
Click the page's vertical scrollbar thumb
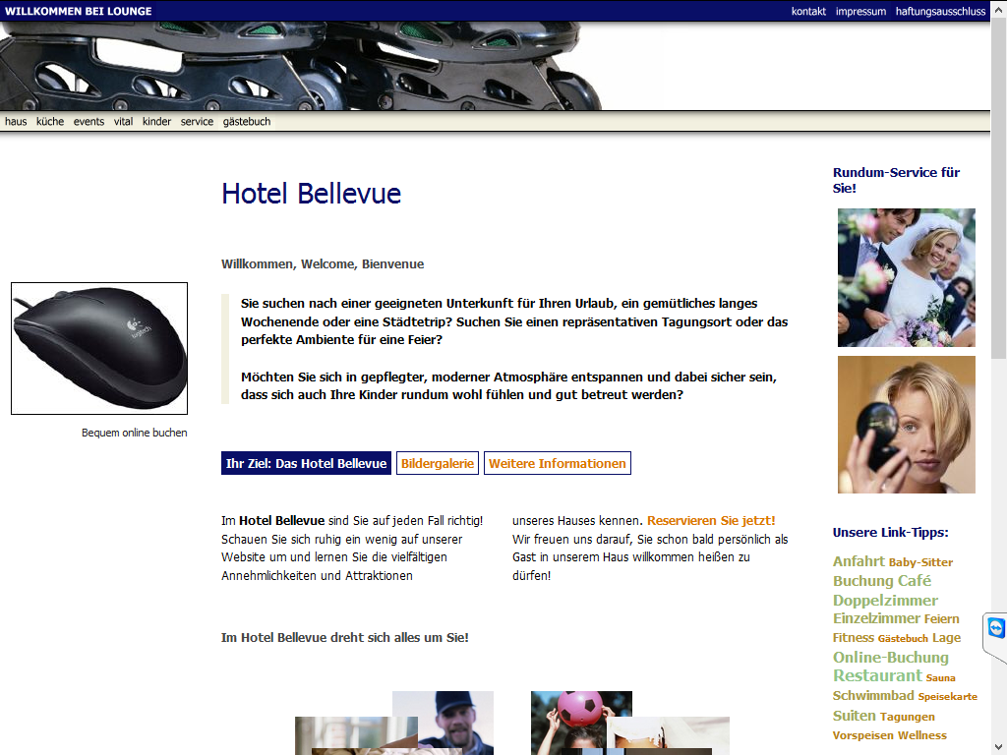pyautogui.click(x=999, y=190)
